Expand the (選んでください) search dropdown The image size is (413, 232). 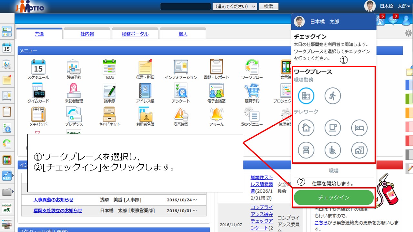(235, 6)
